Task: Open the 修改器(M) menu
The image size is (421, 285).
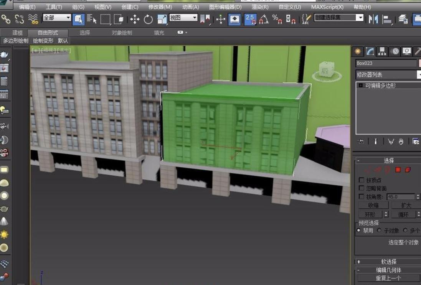Action: click(x=160, y=7)
